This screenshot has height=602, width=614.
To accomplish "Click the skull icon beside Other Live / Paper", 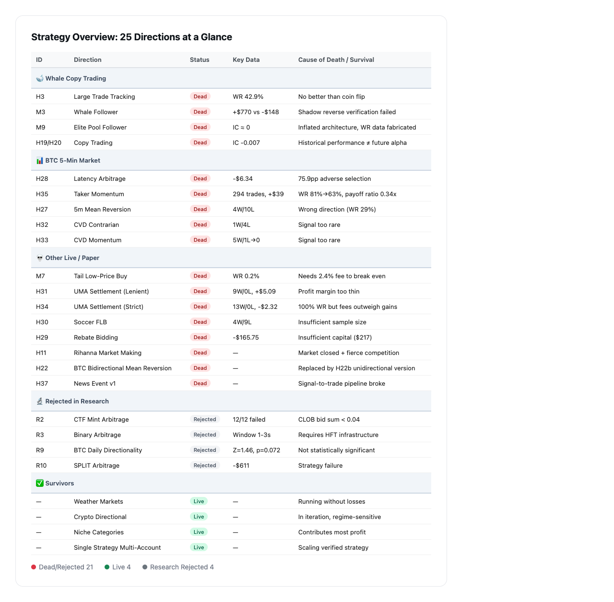I will (x=40, y=258).
